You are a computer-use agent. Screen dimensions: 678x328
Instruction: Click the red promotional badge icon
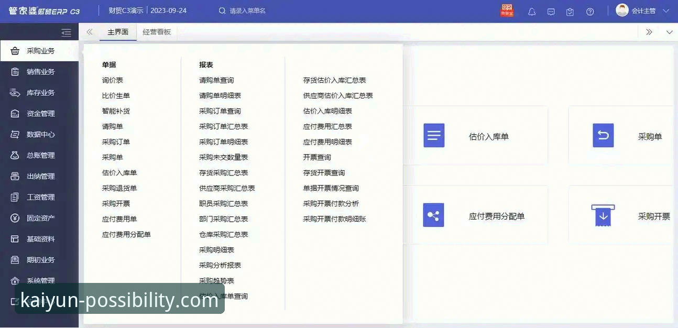click(x=507, y=10)
